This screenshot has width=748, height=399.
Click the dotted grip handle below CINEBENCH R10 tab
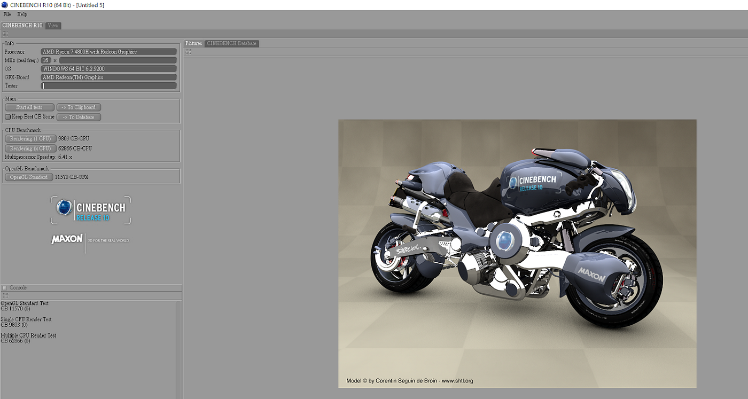[x=5, y=34]
